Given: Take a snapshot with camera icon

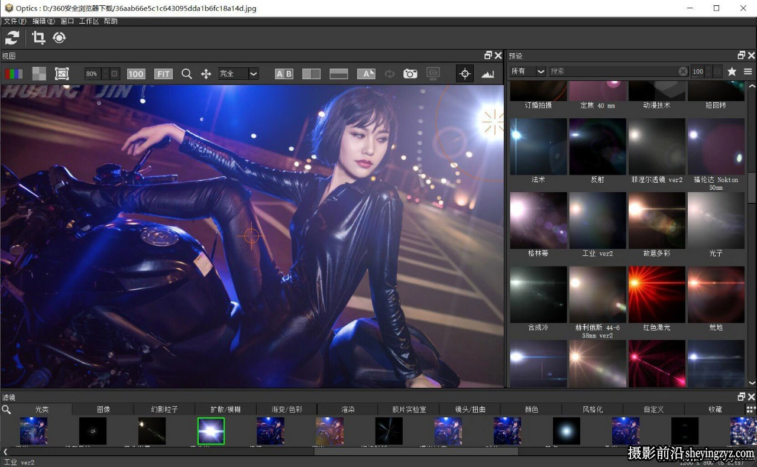Looking at the screenshot, I should [x=410, y=74].
